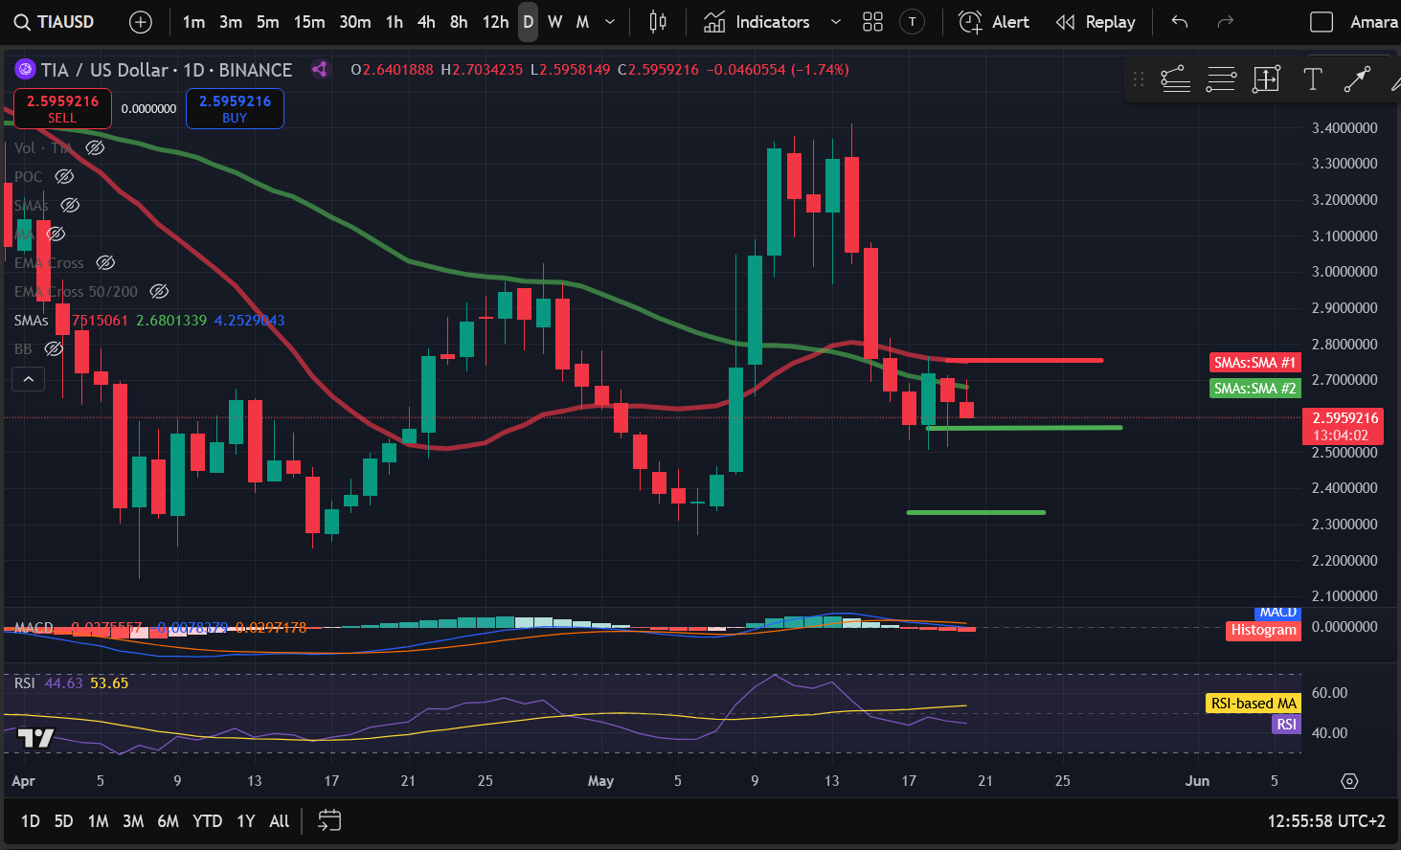The image size is (1401, 850).
Task: Show hidden SMAs indicator eye icon
Action: [70, 205]
